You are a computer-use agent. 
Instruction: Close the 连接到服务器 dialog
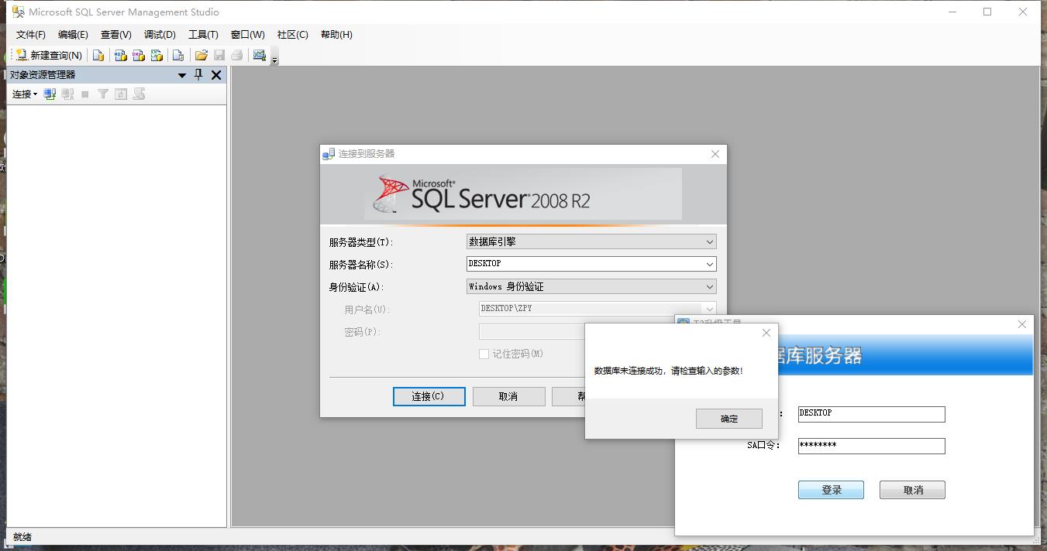point(715,154)
